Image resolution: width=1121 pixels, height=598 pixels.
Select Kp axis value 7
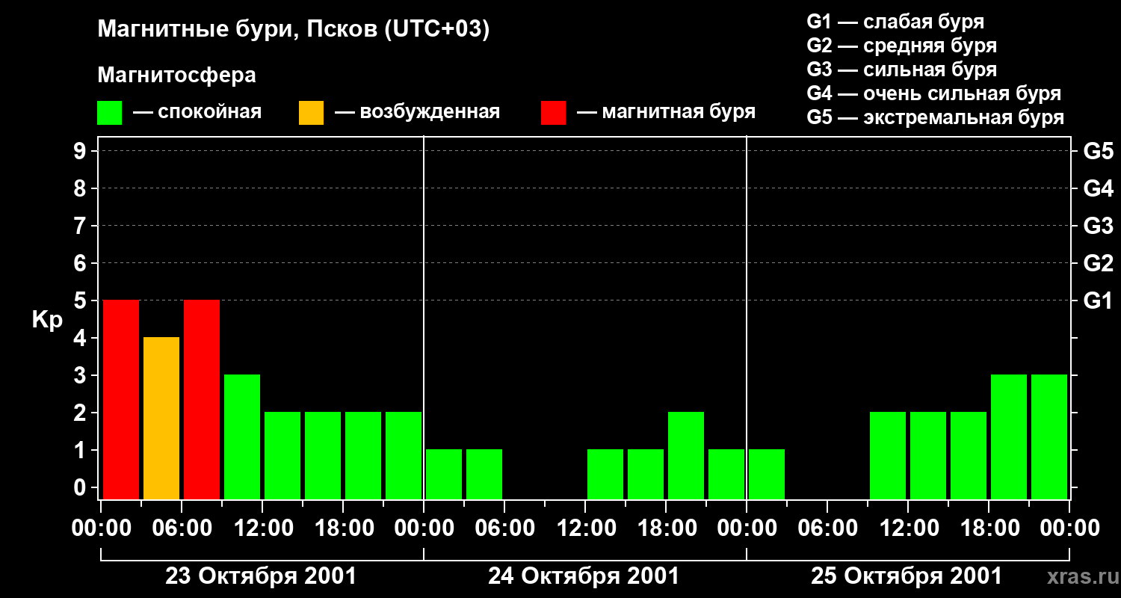click(x=81, y=226)
